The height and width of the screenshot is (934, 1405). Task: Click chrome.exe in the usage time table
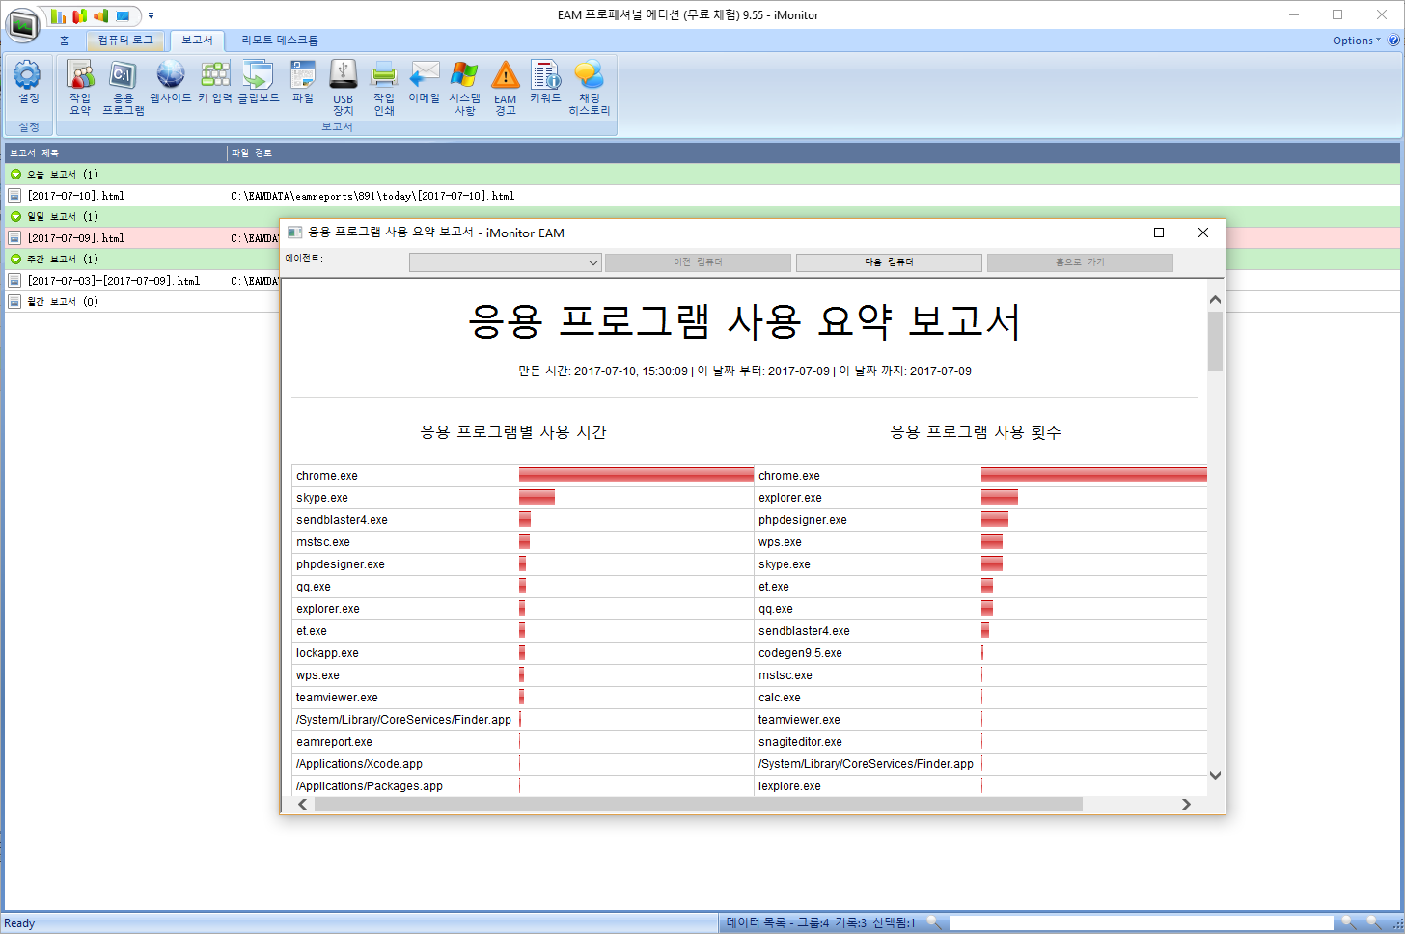[327, 476]
